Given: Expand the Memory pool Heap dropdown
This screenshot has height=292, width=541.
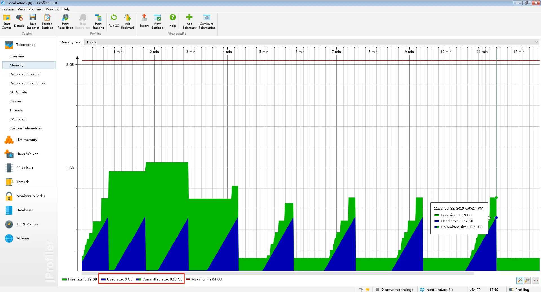Looking at the screenshot, I should [x=312, y=42].
